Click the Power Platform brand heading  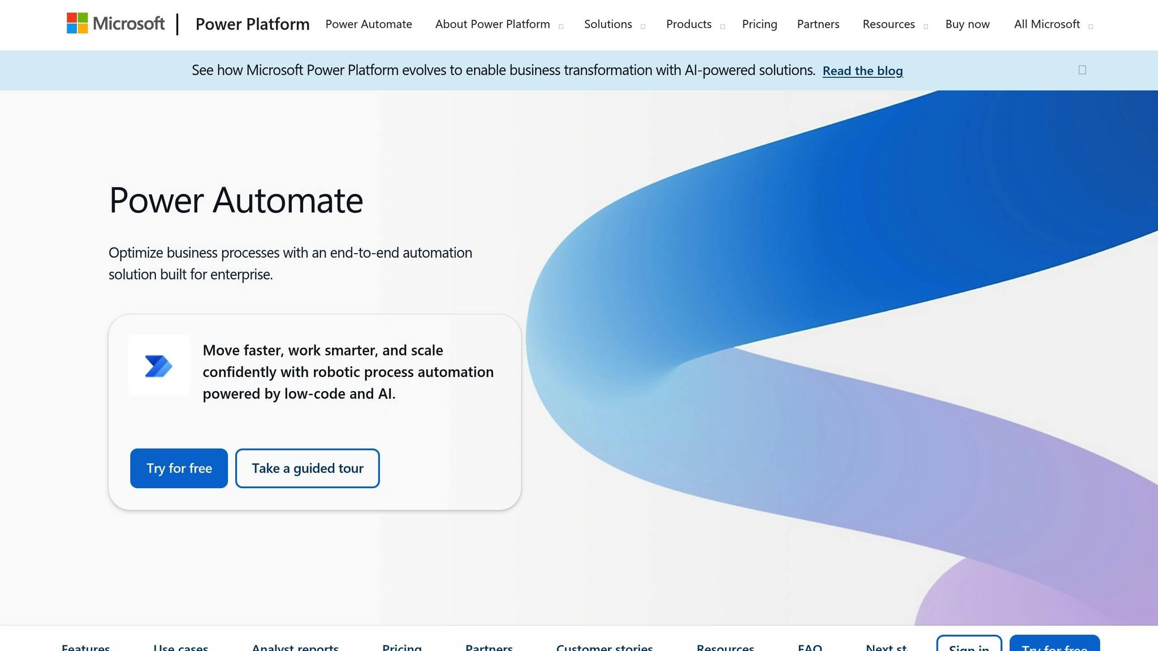pyautogui.click(x=252, y=24)
